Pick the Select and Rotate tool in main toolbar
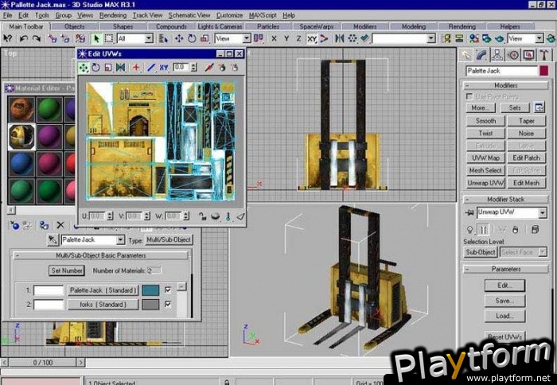 (192, 38)
